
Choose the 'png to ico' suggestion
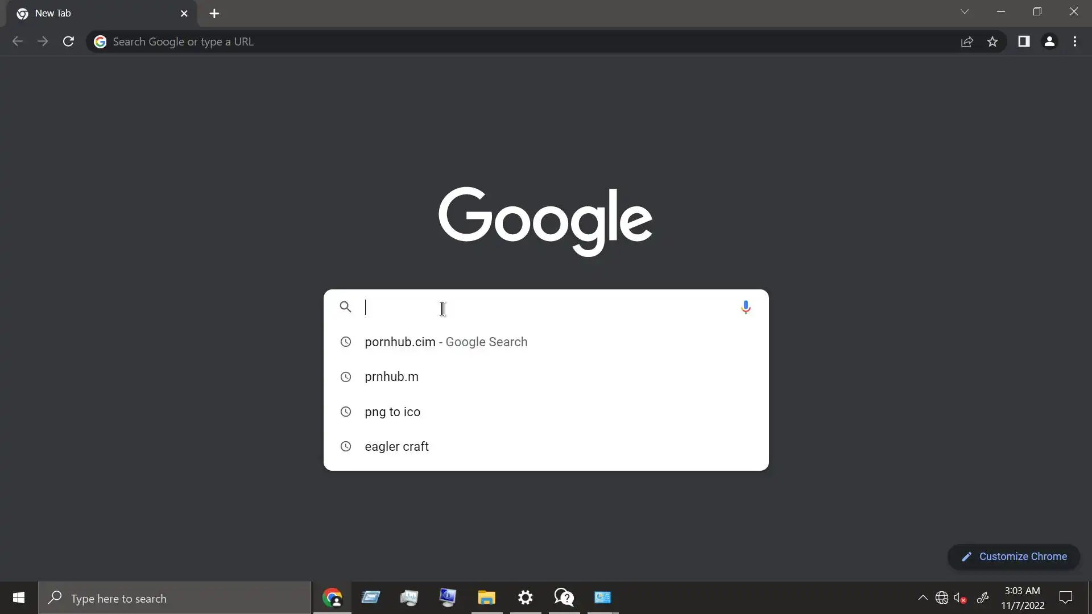[392, 412]
